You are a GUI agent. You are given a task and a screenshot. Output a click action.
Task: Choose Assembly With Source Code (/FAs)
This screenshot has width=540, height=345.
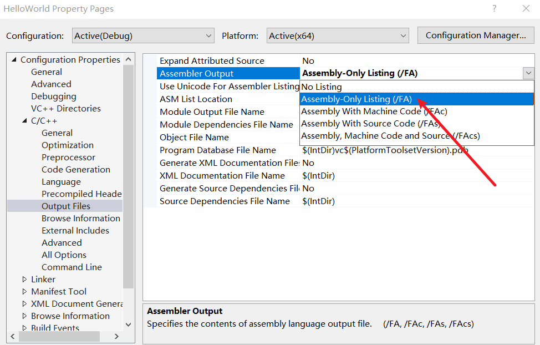(x=370, y=124)
